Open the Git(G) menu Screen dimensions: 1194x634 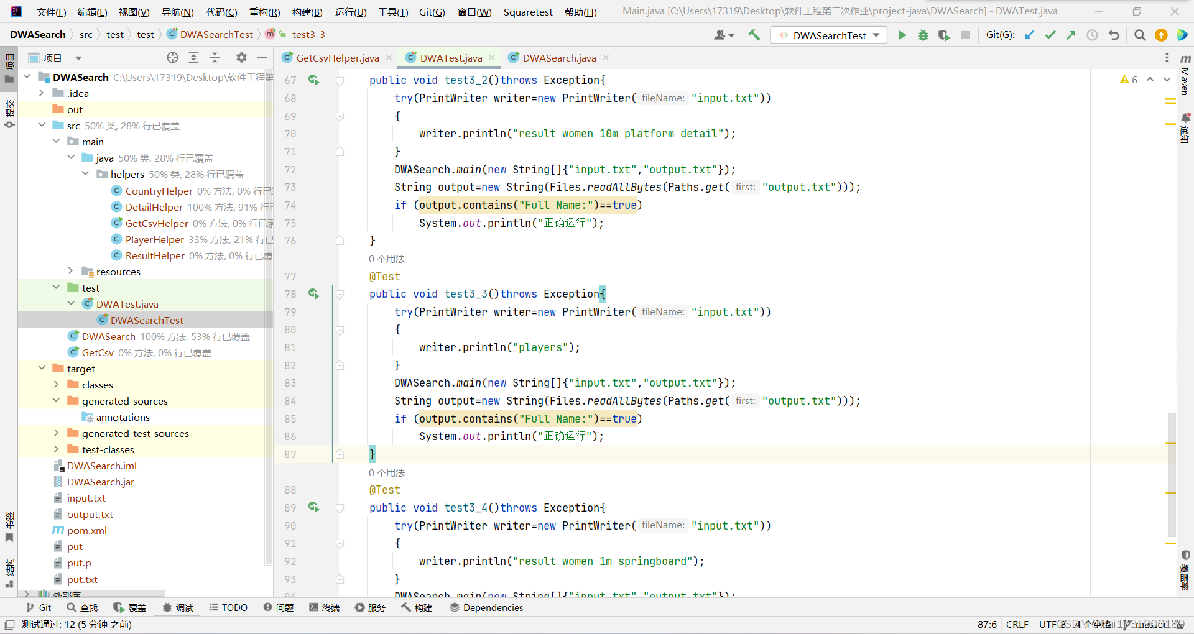(x=432, y=12)
